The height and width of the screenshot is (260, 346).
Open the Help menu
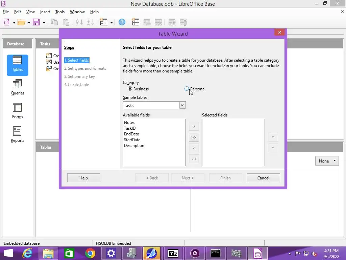click(x=94, y=12)
